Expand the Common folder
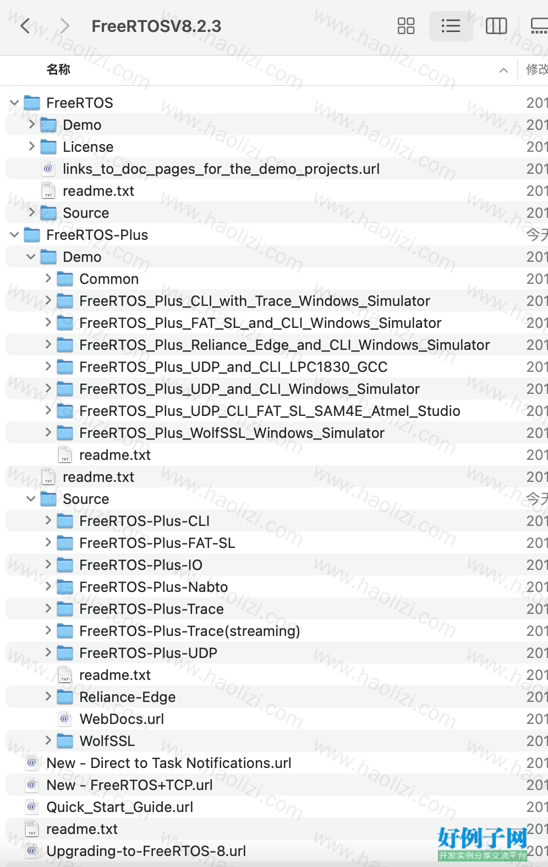548x867 pixels. (x=48, y=278)
